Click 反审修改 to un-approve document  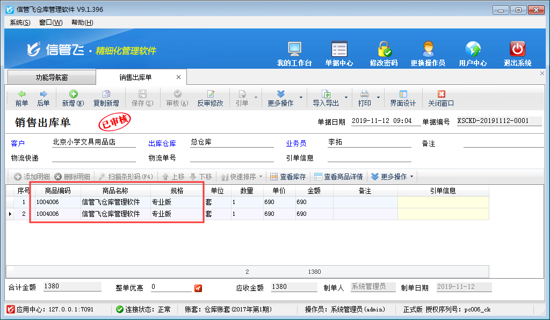[210, 98]
